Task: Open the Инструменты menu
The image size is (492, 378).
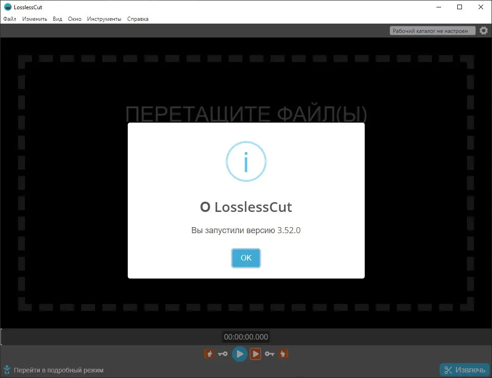Action: click(104, 19)
